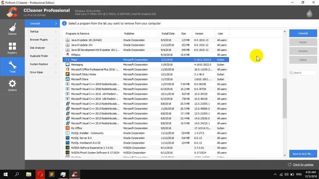Open the Cleaner section

coord(12,29)
